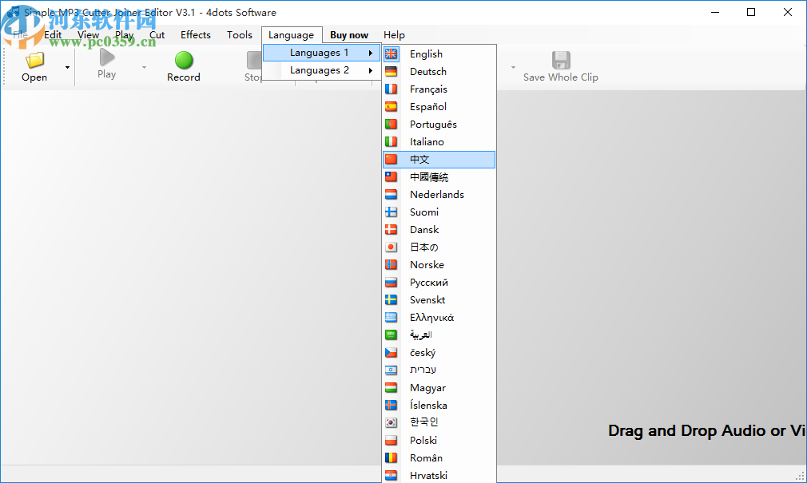Viewport: 807px width, 483px height.
Task: Click the South Korean flag icon
Action: coord(392,422)
